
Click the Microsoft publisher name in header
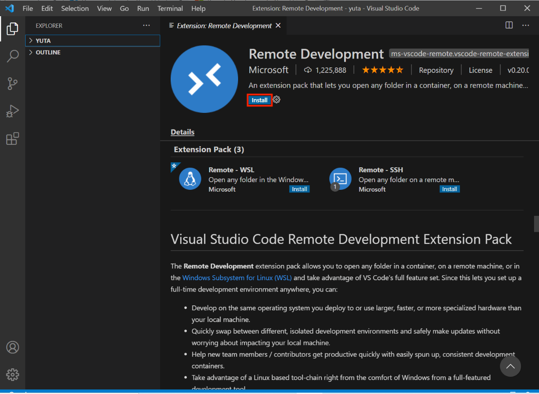269,70
